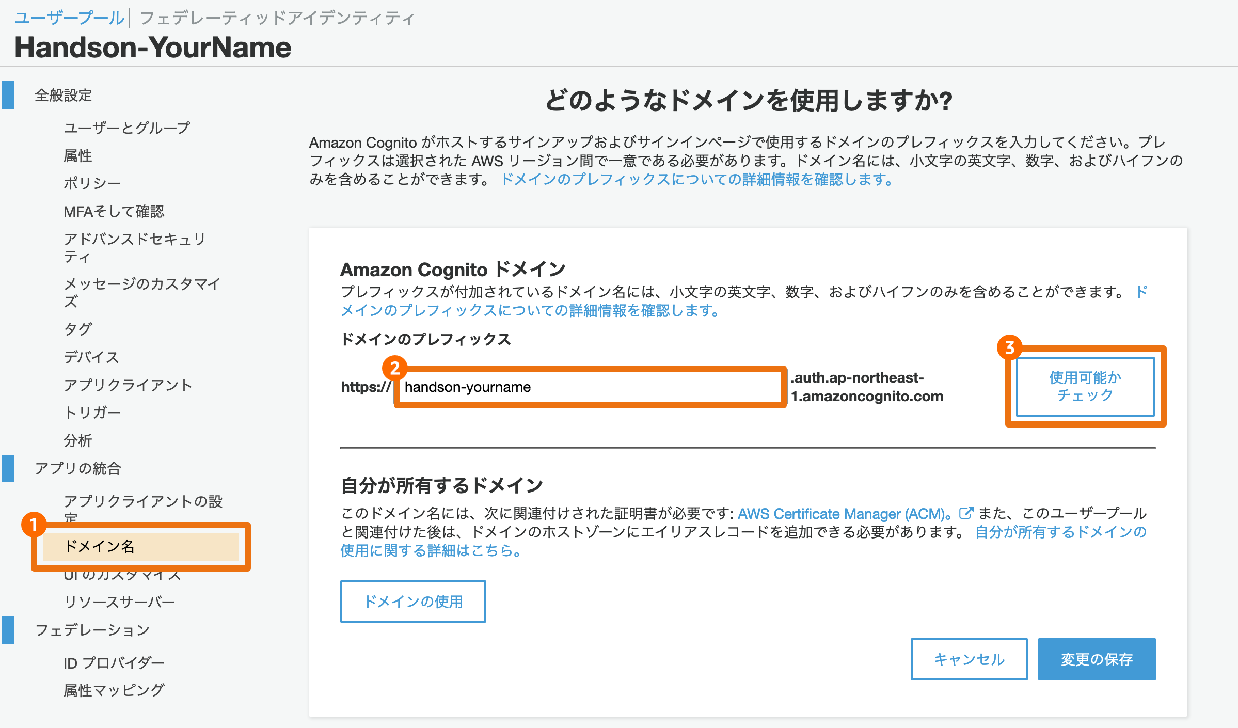Select 分析 in the sidebar

click(x=77, y=440)
